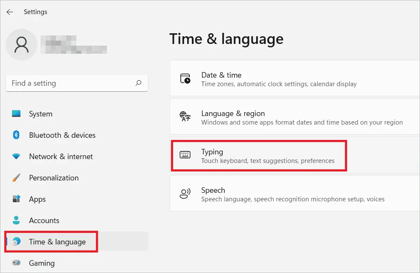Click the Speech microphone icon
This screenshot has height=273, width=420.
coord(185,193)
